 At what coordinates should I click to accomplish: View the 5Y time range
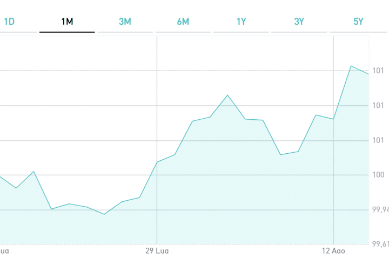click(358, 22)
